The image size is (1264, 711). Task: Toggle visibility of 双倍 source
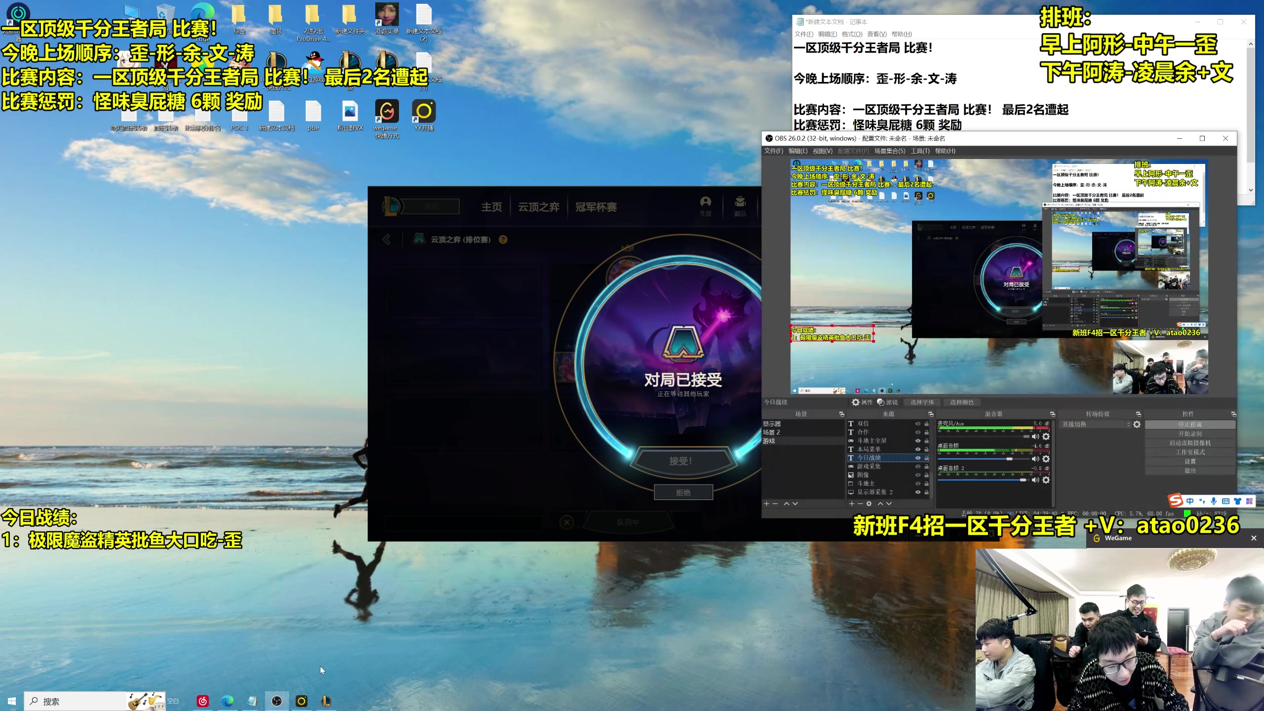tap(918, 424)
